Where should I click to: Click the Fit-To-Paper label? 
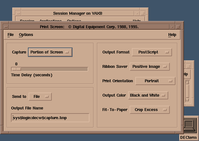[115, 110]
